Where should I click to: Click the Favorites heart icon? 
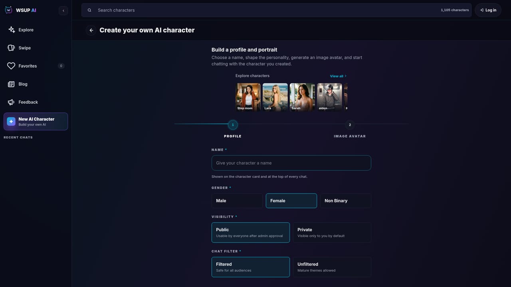pos(11,66)
